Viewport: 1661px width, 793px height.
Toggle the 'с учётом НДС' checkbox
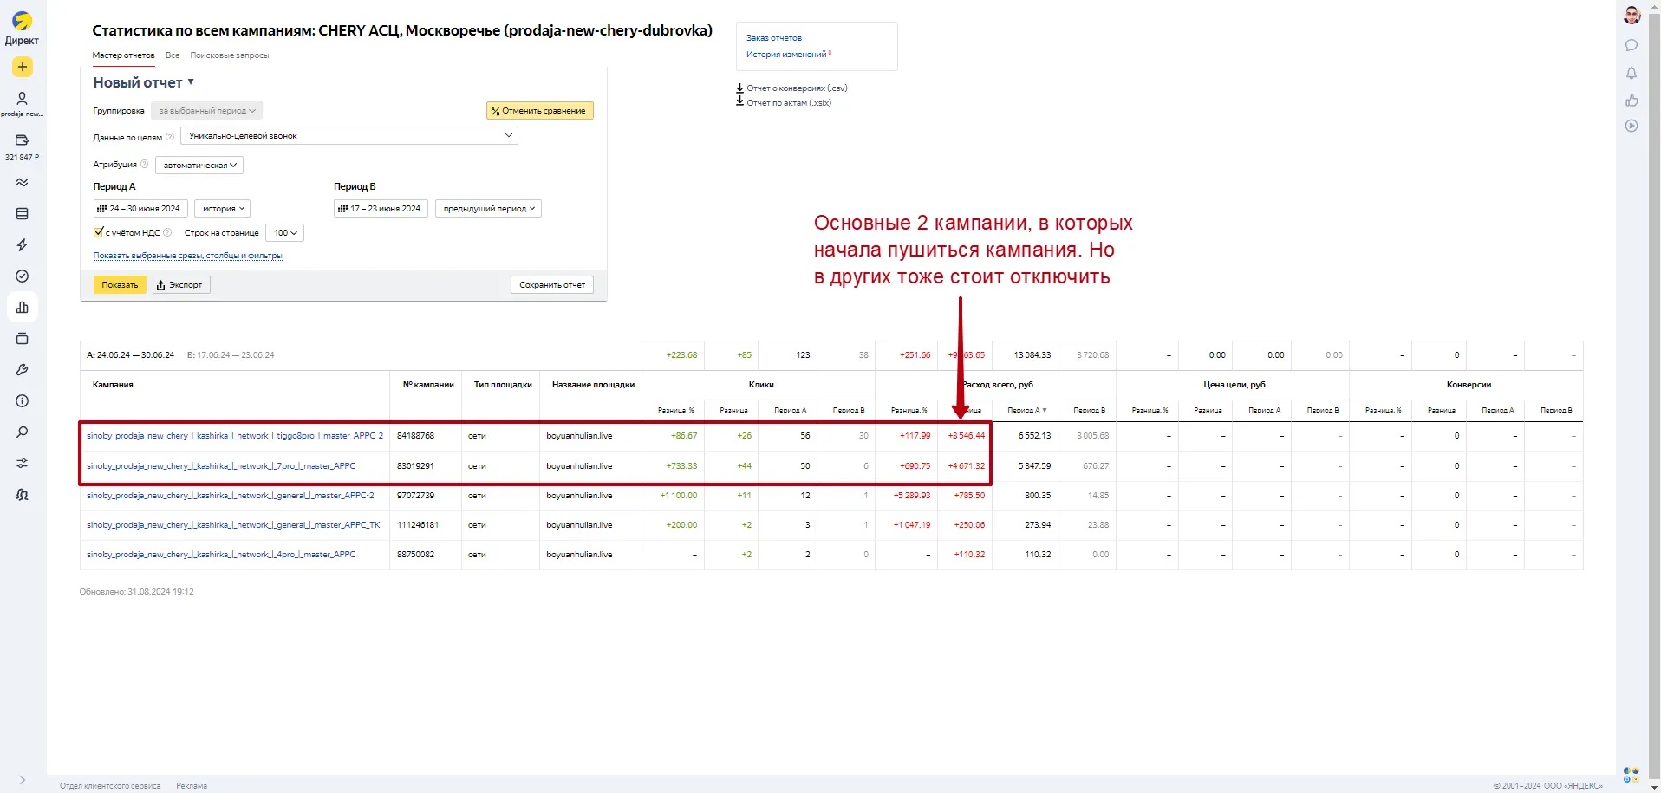pyautogui.click(x=99, y=232)
